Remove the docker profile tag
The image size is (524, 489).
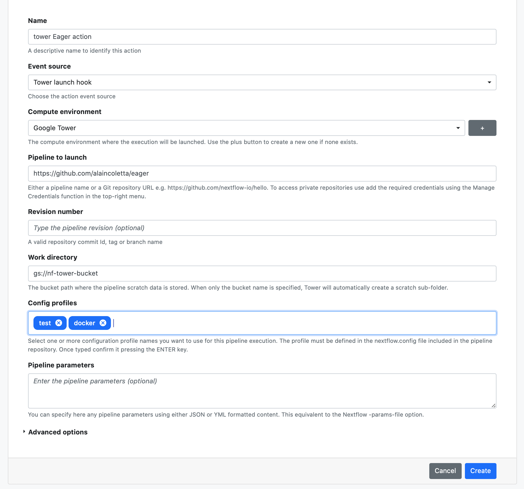point(103,323)
